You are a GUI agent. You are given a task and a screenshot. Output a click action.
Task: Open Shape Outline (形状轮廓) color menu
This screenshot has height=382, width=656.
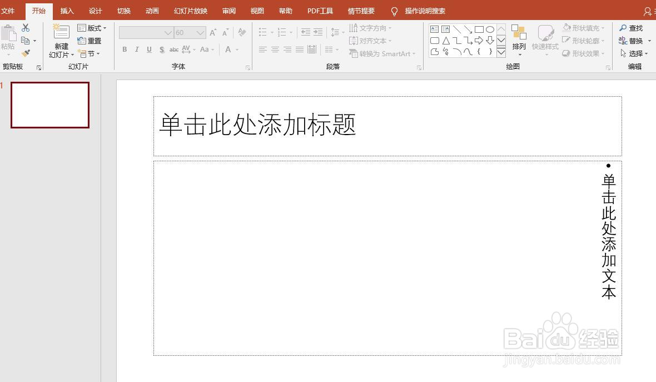click(584, 41)
